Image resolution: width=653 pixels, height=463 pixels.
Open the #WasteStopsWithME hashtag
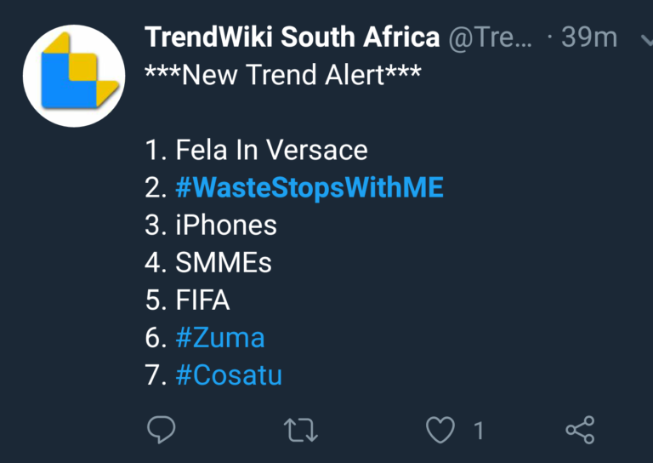309,188
